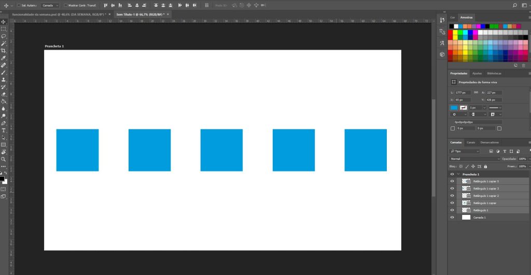The width and height of the screenshot is (531, 275).
Task: Select the Eraser tool
Action: pos(4,94)
